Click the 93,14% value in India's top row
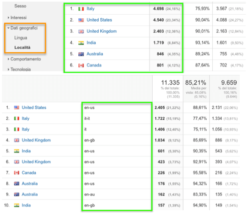Viewport: 247px width, 213px height. pyautogui.click(x=202, y=43)
